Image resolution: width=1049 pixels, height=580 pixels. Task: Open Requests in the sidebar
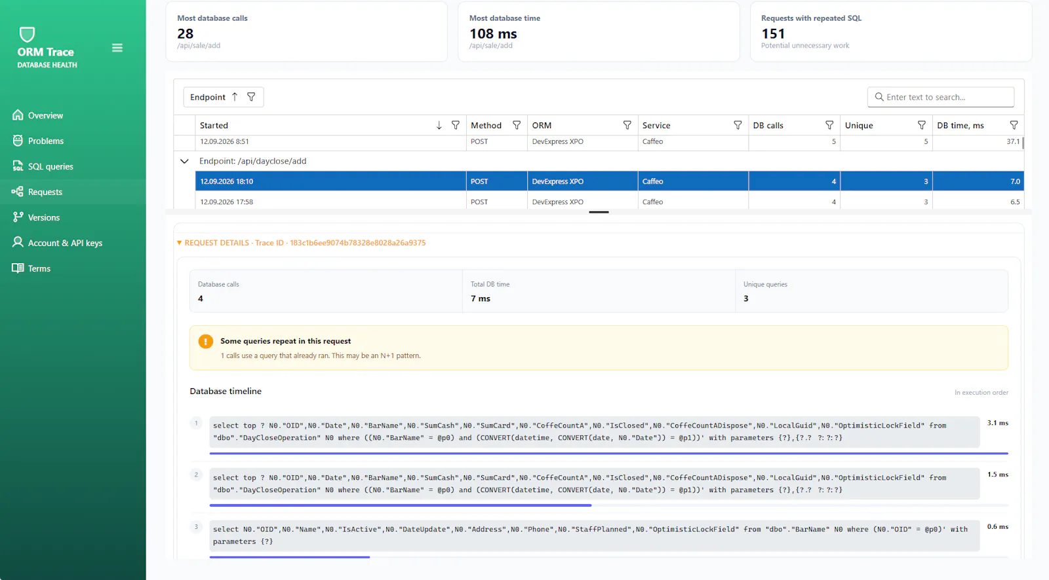click(x=73, y=192)
